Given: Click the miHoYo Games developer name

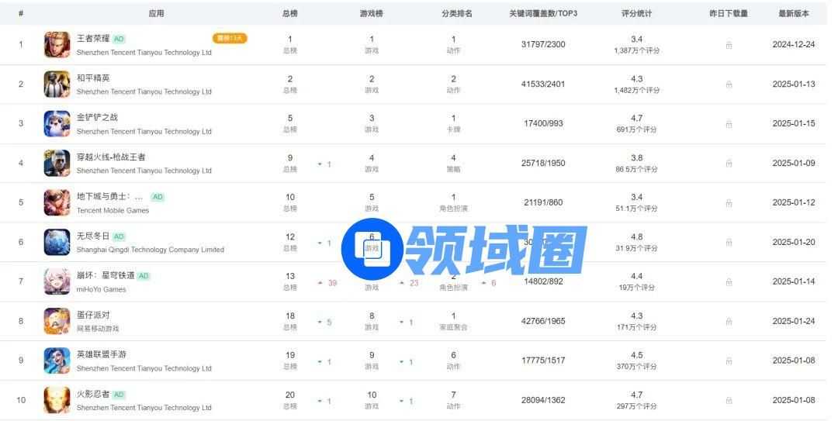Looking at the screenshot, I should point(101,290).
